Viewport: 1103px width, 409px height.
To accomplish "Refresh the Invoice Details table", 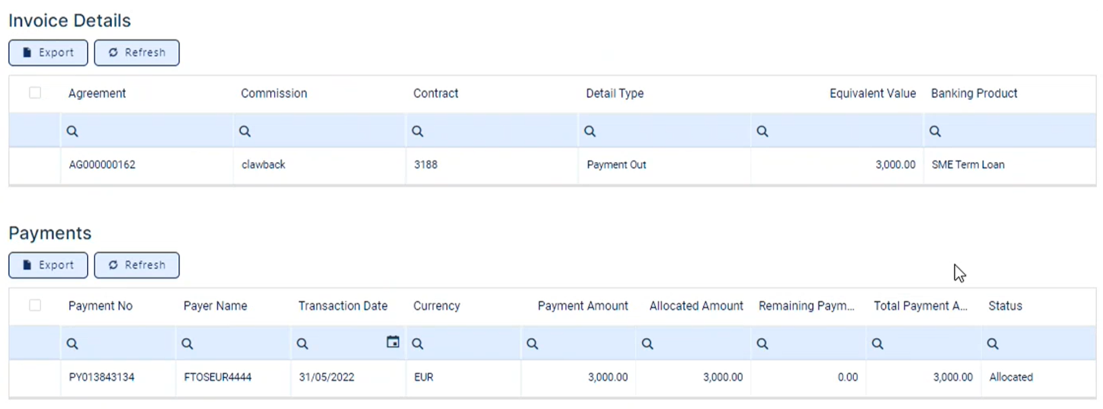I will click(136, 53).
